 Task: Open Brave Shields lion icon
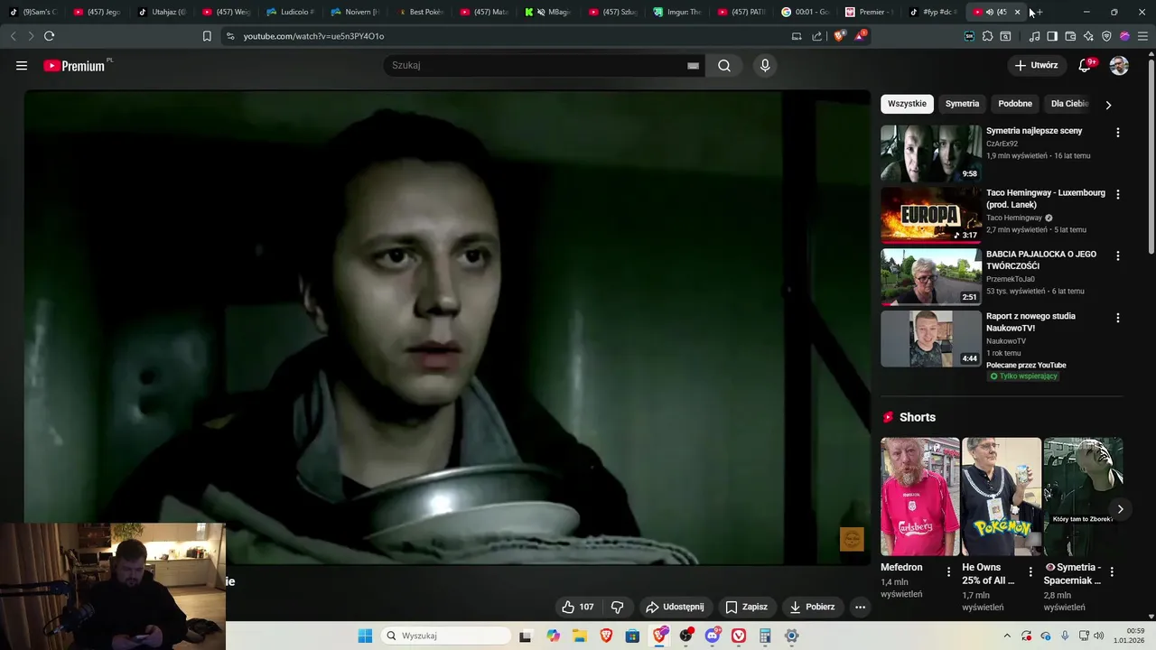[839, 36]
